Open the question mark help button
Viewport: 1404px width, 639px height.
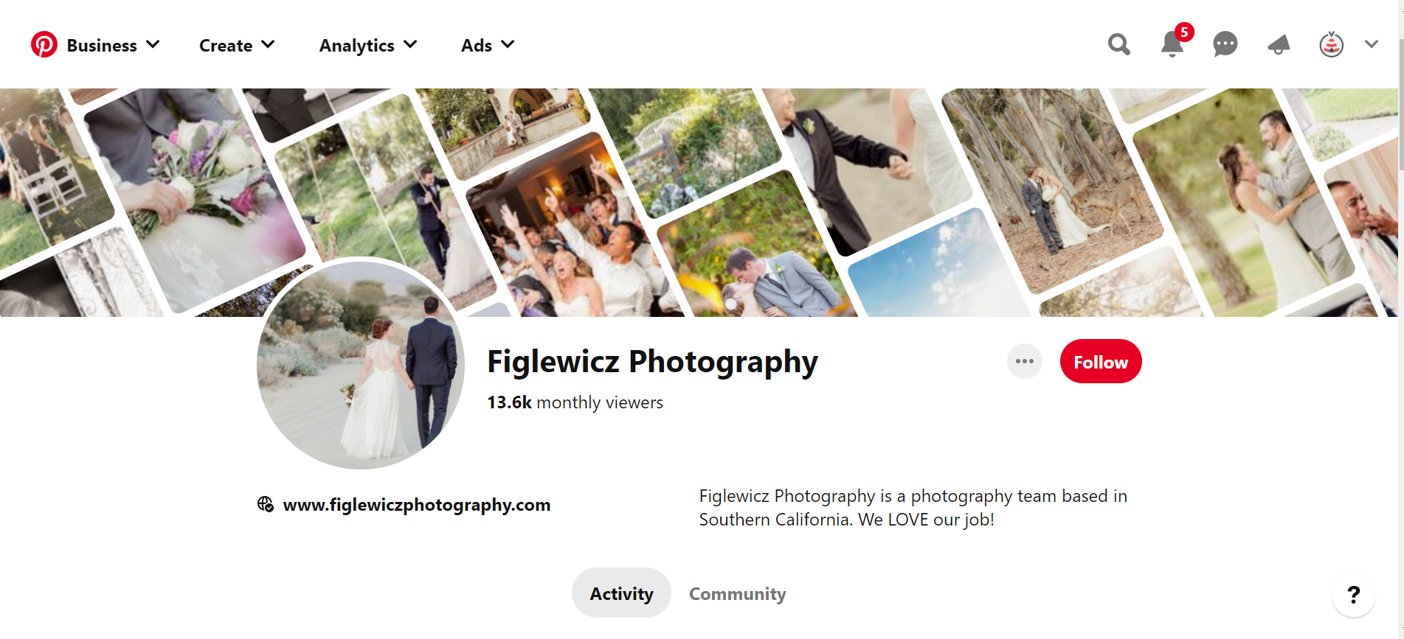tap(1353, 595)
